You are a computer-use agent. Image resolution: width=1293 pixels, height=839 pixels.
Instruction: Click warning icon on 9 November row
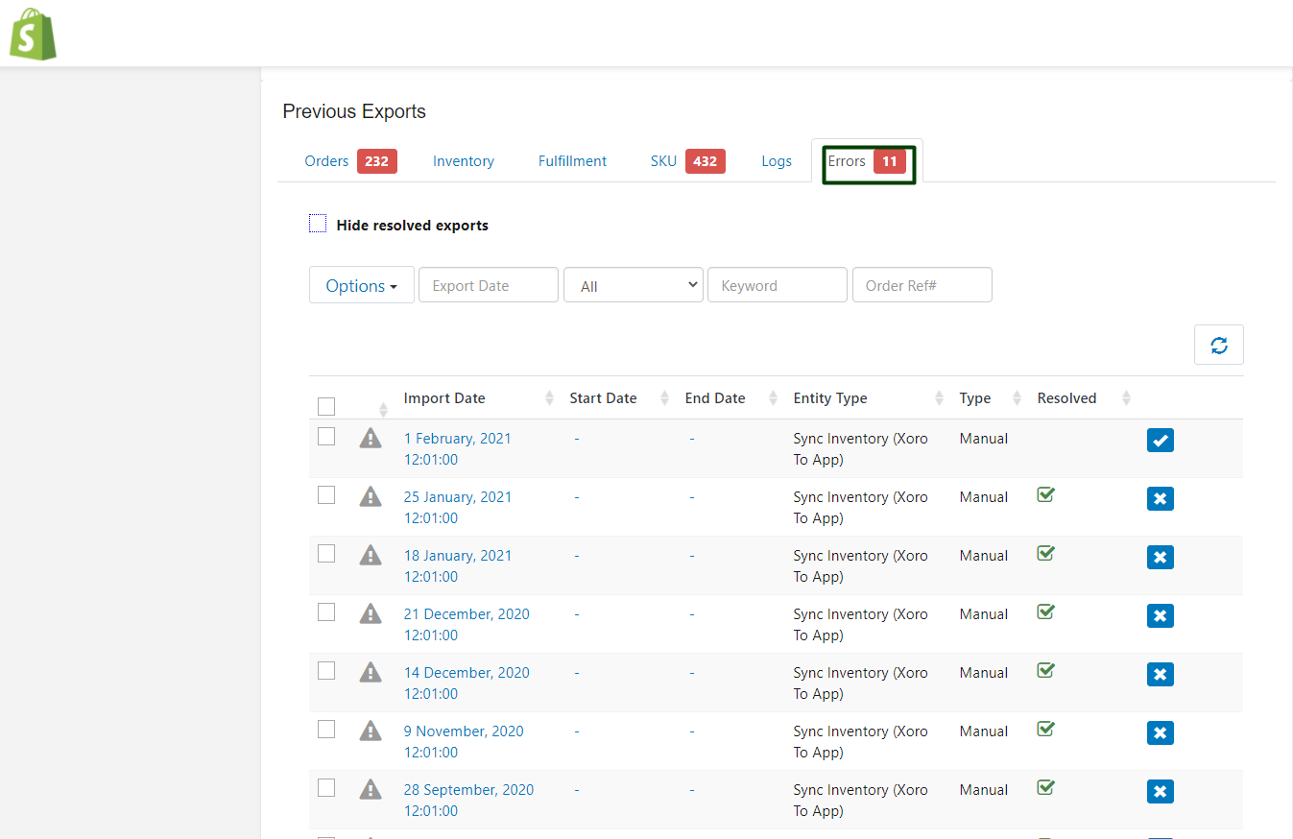[x=371, y=731]
